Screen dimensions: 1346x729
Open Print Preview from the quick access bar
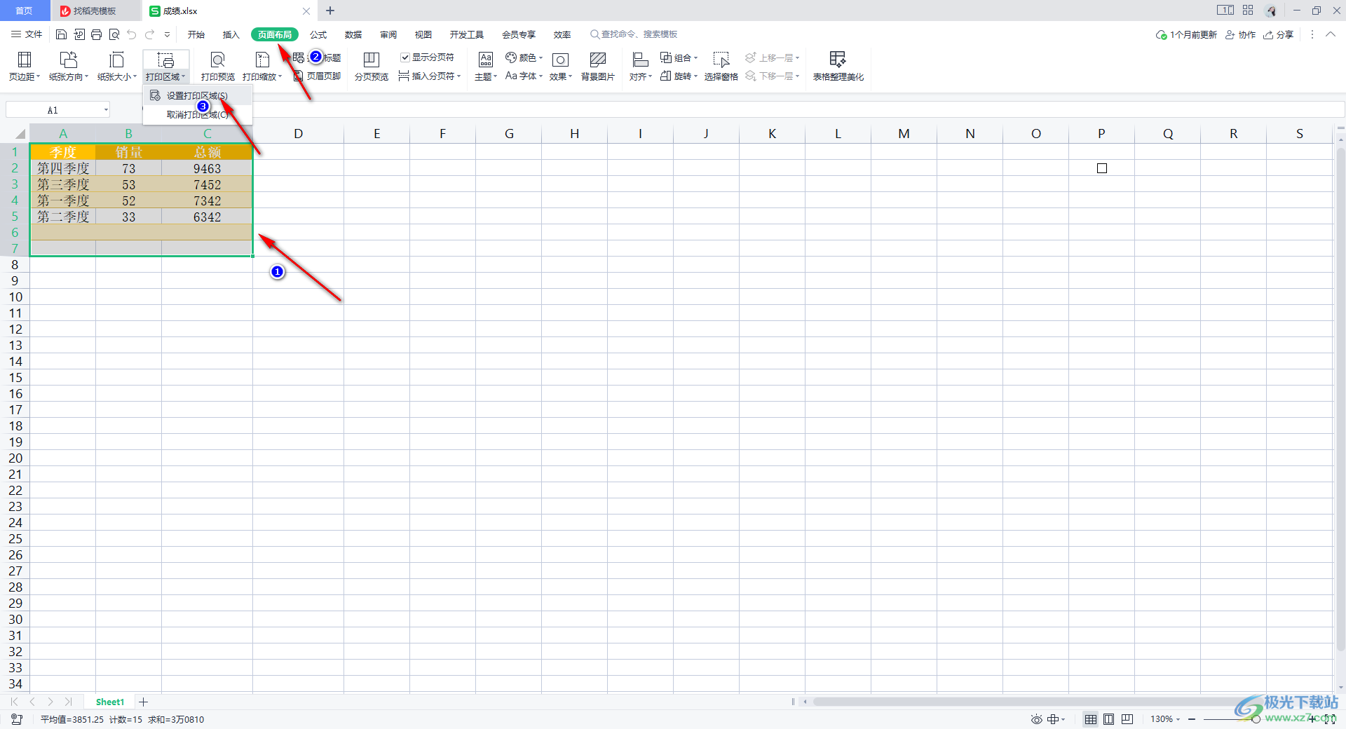click(114, 34)
